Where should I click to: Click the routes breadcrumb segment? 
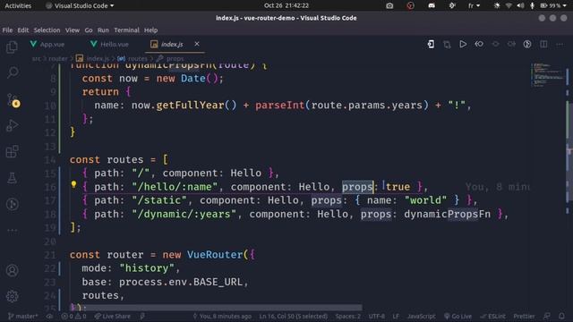pyautogui.click(x=133, y=58)
